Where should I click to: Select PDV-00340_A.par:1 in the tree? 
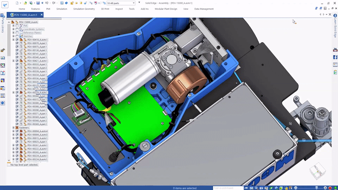pos(37,57)
